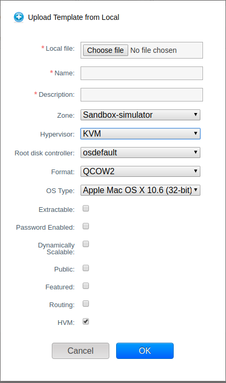Enable the Featured checkbox

pyautogui.click(x=86, y=286)
